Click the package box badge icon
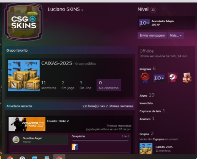Screen dimensions: 197x159 point(187,78)
